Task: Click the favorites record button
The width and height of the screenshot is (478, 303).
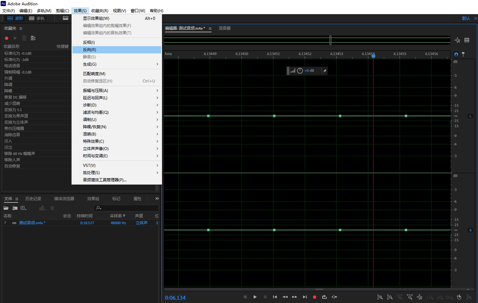Action: (x=6, y=38)
